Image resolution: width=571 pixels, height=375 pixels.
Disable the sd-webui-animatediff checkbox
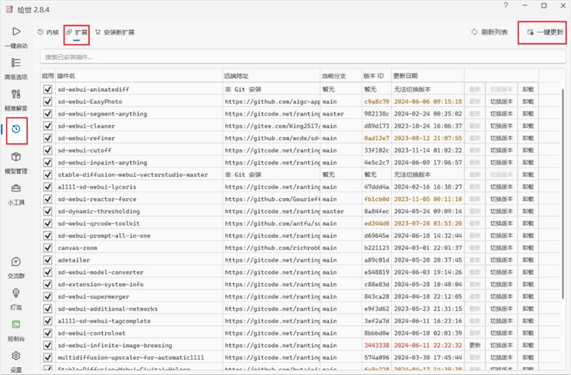pyautogui.click(x=48, y=89)
